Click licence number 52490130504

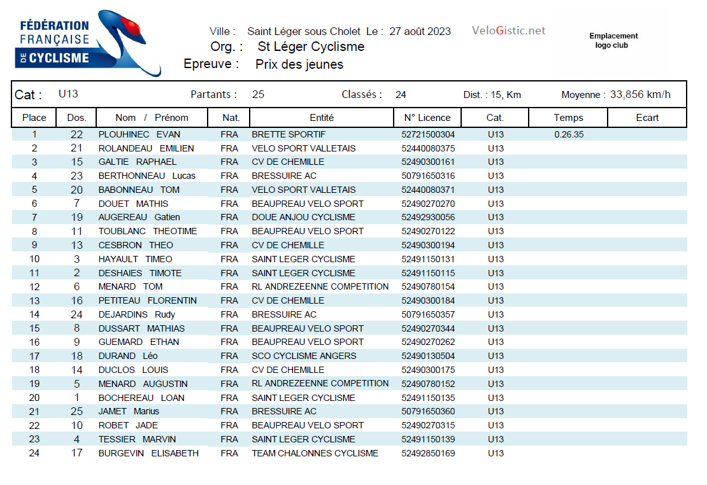tap(428, 356)
